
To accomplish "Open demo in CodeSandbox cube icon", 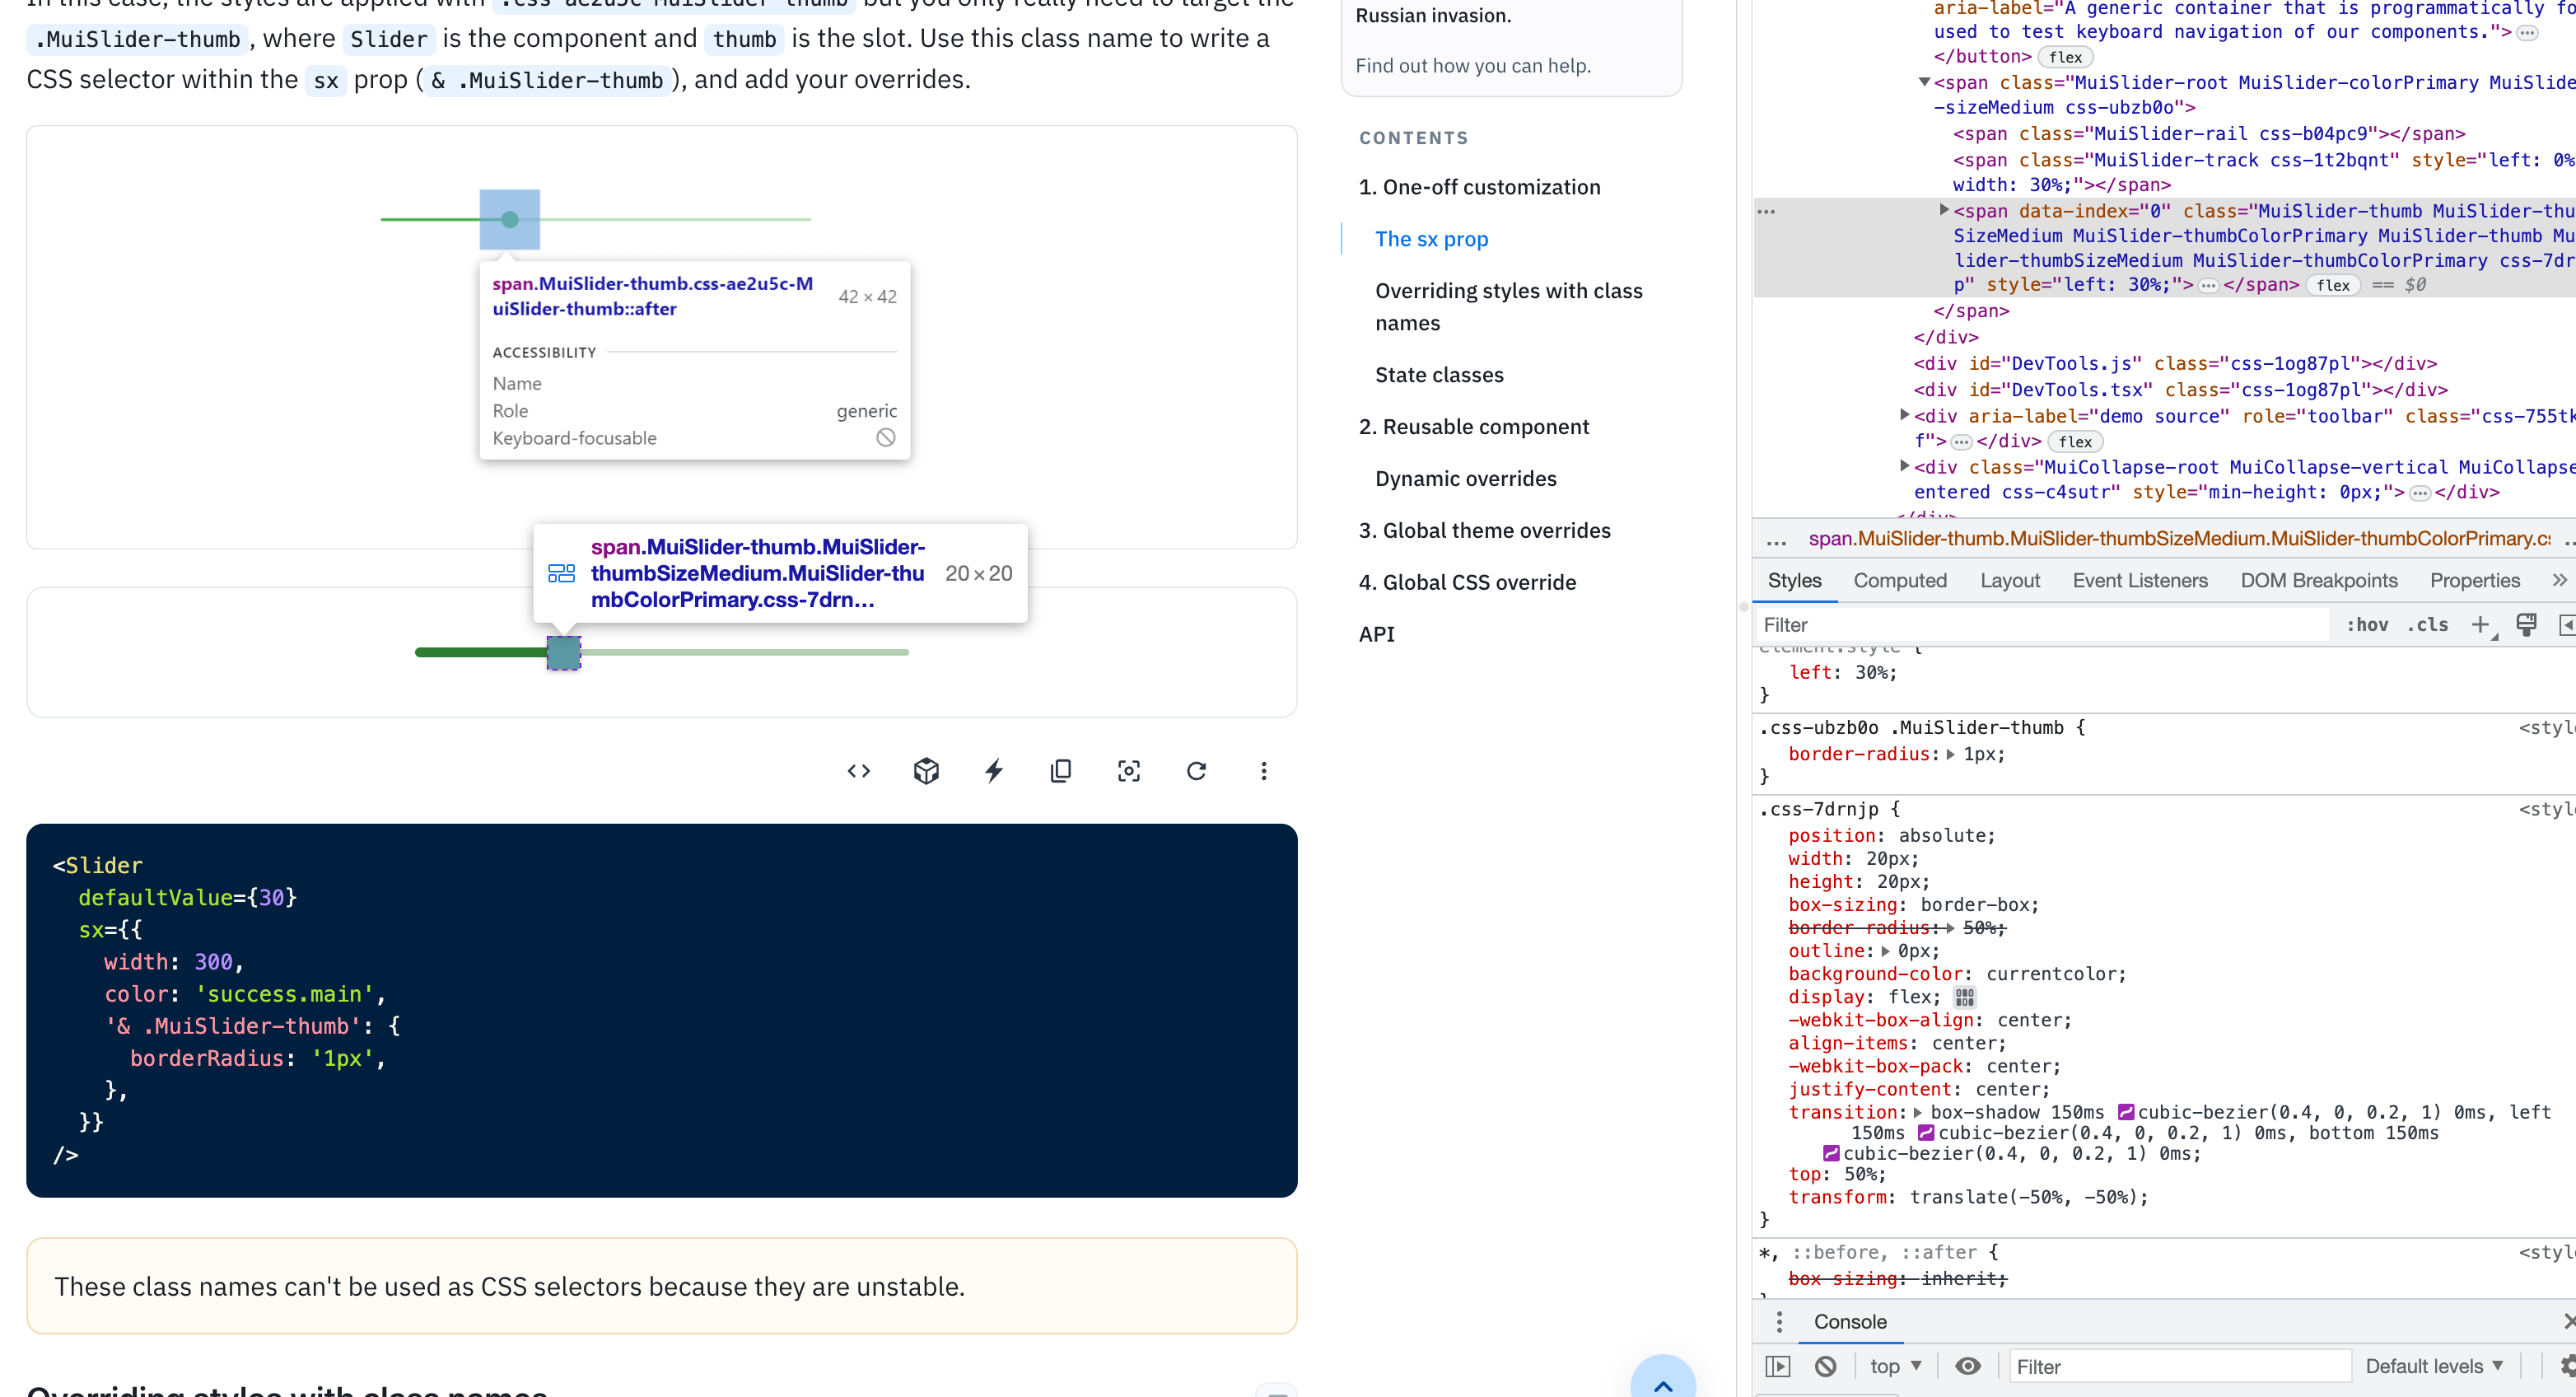I will [x=926, y=771].
